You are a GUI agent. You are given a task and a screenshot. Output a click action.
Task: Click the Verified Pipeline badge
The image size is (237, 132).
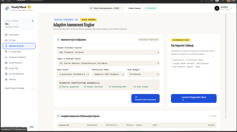point(148,40)
